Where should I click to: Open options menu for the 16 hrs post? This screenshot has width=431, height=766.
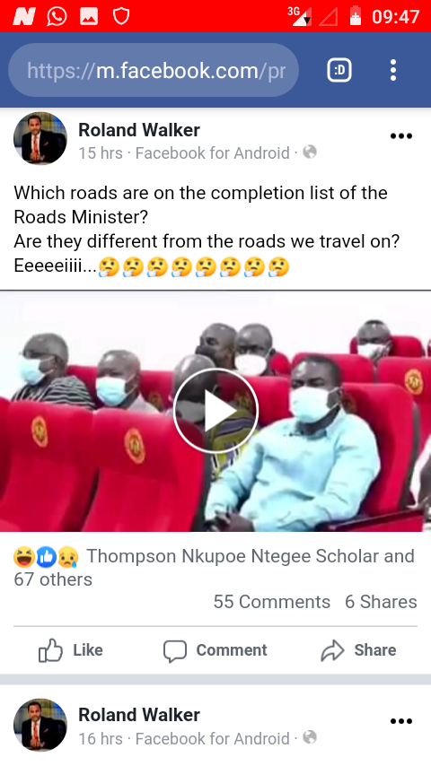click(401, 721)
